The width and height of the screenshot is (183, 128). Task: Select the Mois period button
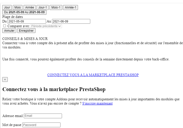coord(17,7)
